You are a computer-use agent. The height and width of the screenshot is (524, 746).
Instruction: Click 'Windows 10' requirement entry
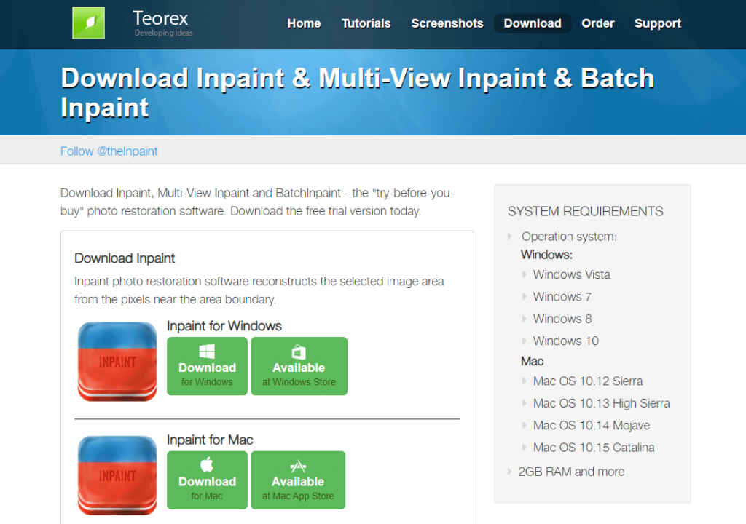tap(565, 341)
